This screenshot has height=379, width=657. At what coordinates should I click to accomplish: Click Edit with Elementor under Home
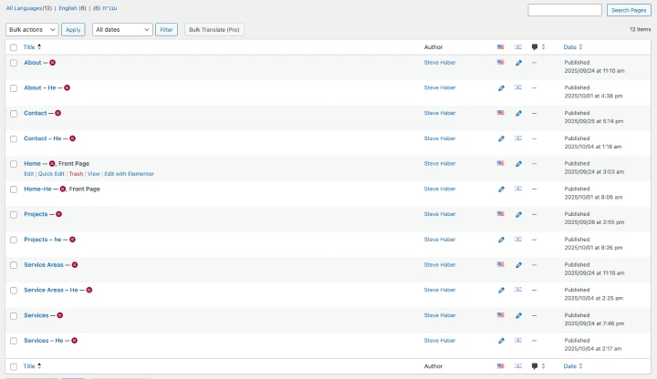pos(129,173)
